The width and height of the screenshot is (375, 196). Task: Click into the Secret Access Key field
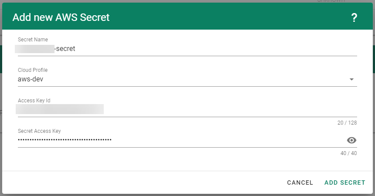point(218,140)
